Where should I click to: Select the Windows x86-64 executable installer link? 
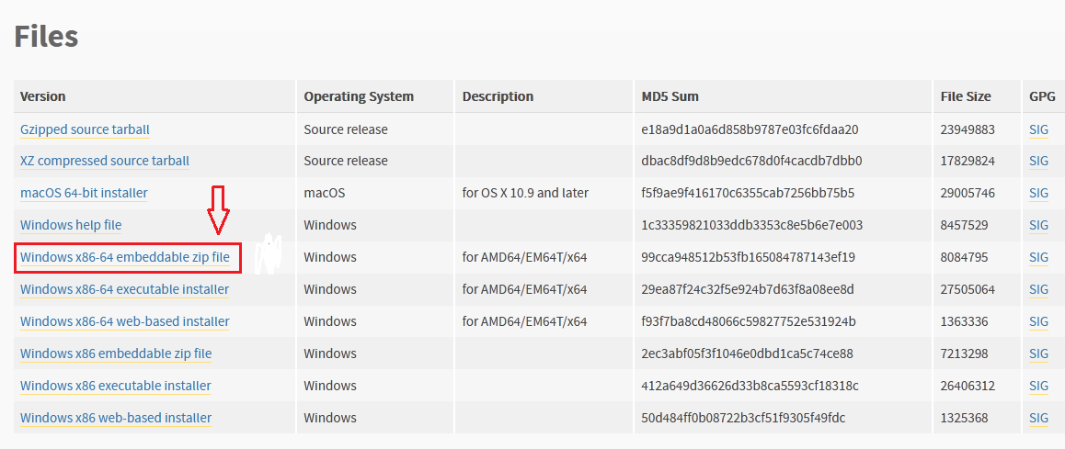125,289
